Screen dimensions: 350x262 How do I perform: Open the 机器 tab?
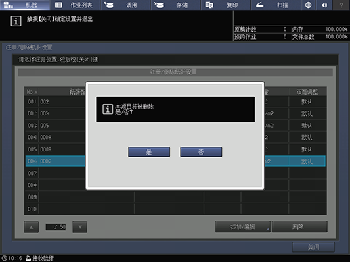(x=25, y=5)
